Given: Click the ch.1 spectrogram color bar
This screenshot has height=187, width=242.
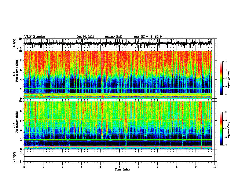Looking at the screenshot, I should 221,78.
